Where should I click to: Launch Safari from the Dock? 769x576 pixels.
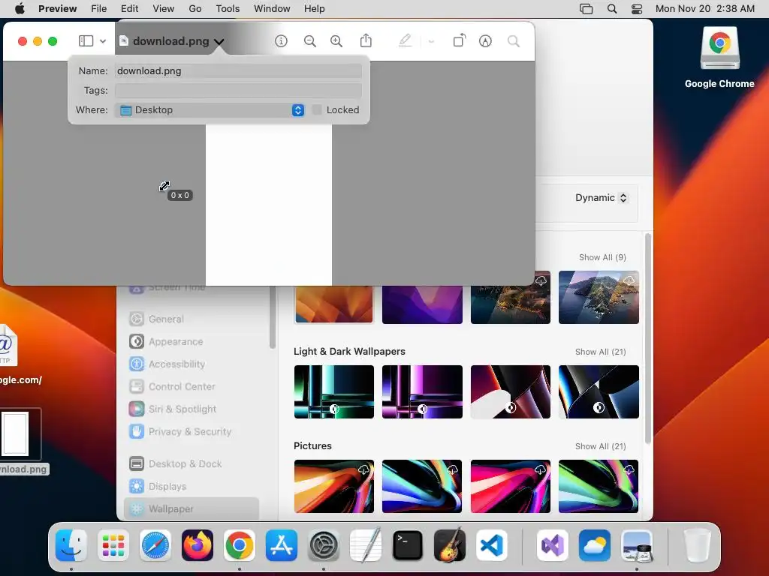(155, 545)
